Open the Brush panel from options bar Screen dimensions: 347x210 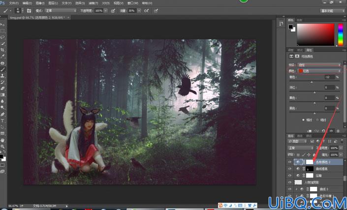(x=29, y=11)
